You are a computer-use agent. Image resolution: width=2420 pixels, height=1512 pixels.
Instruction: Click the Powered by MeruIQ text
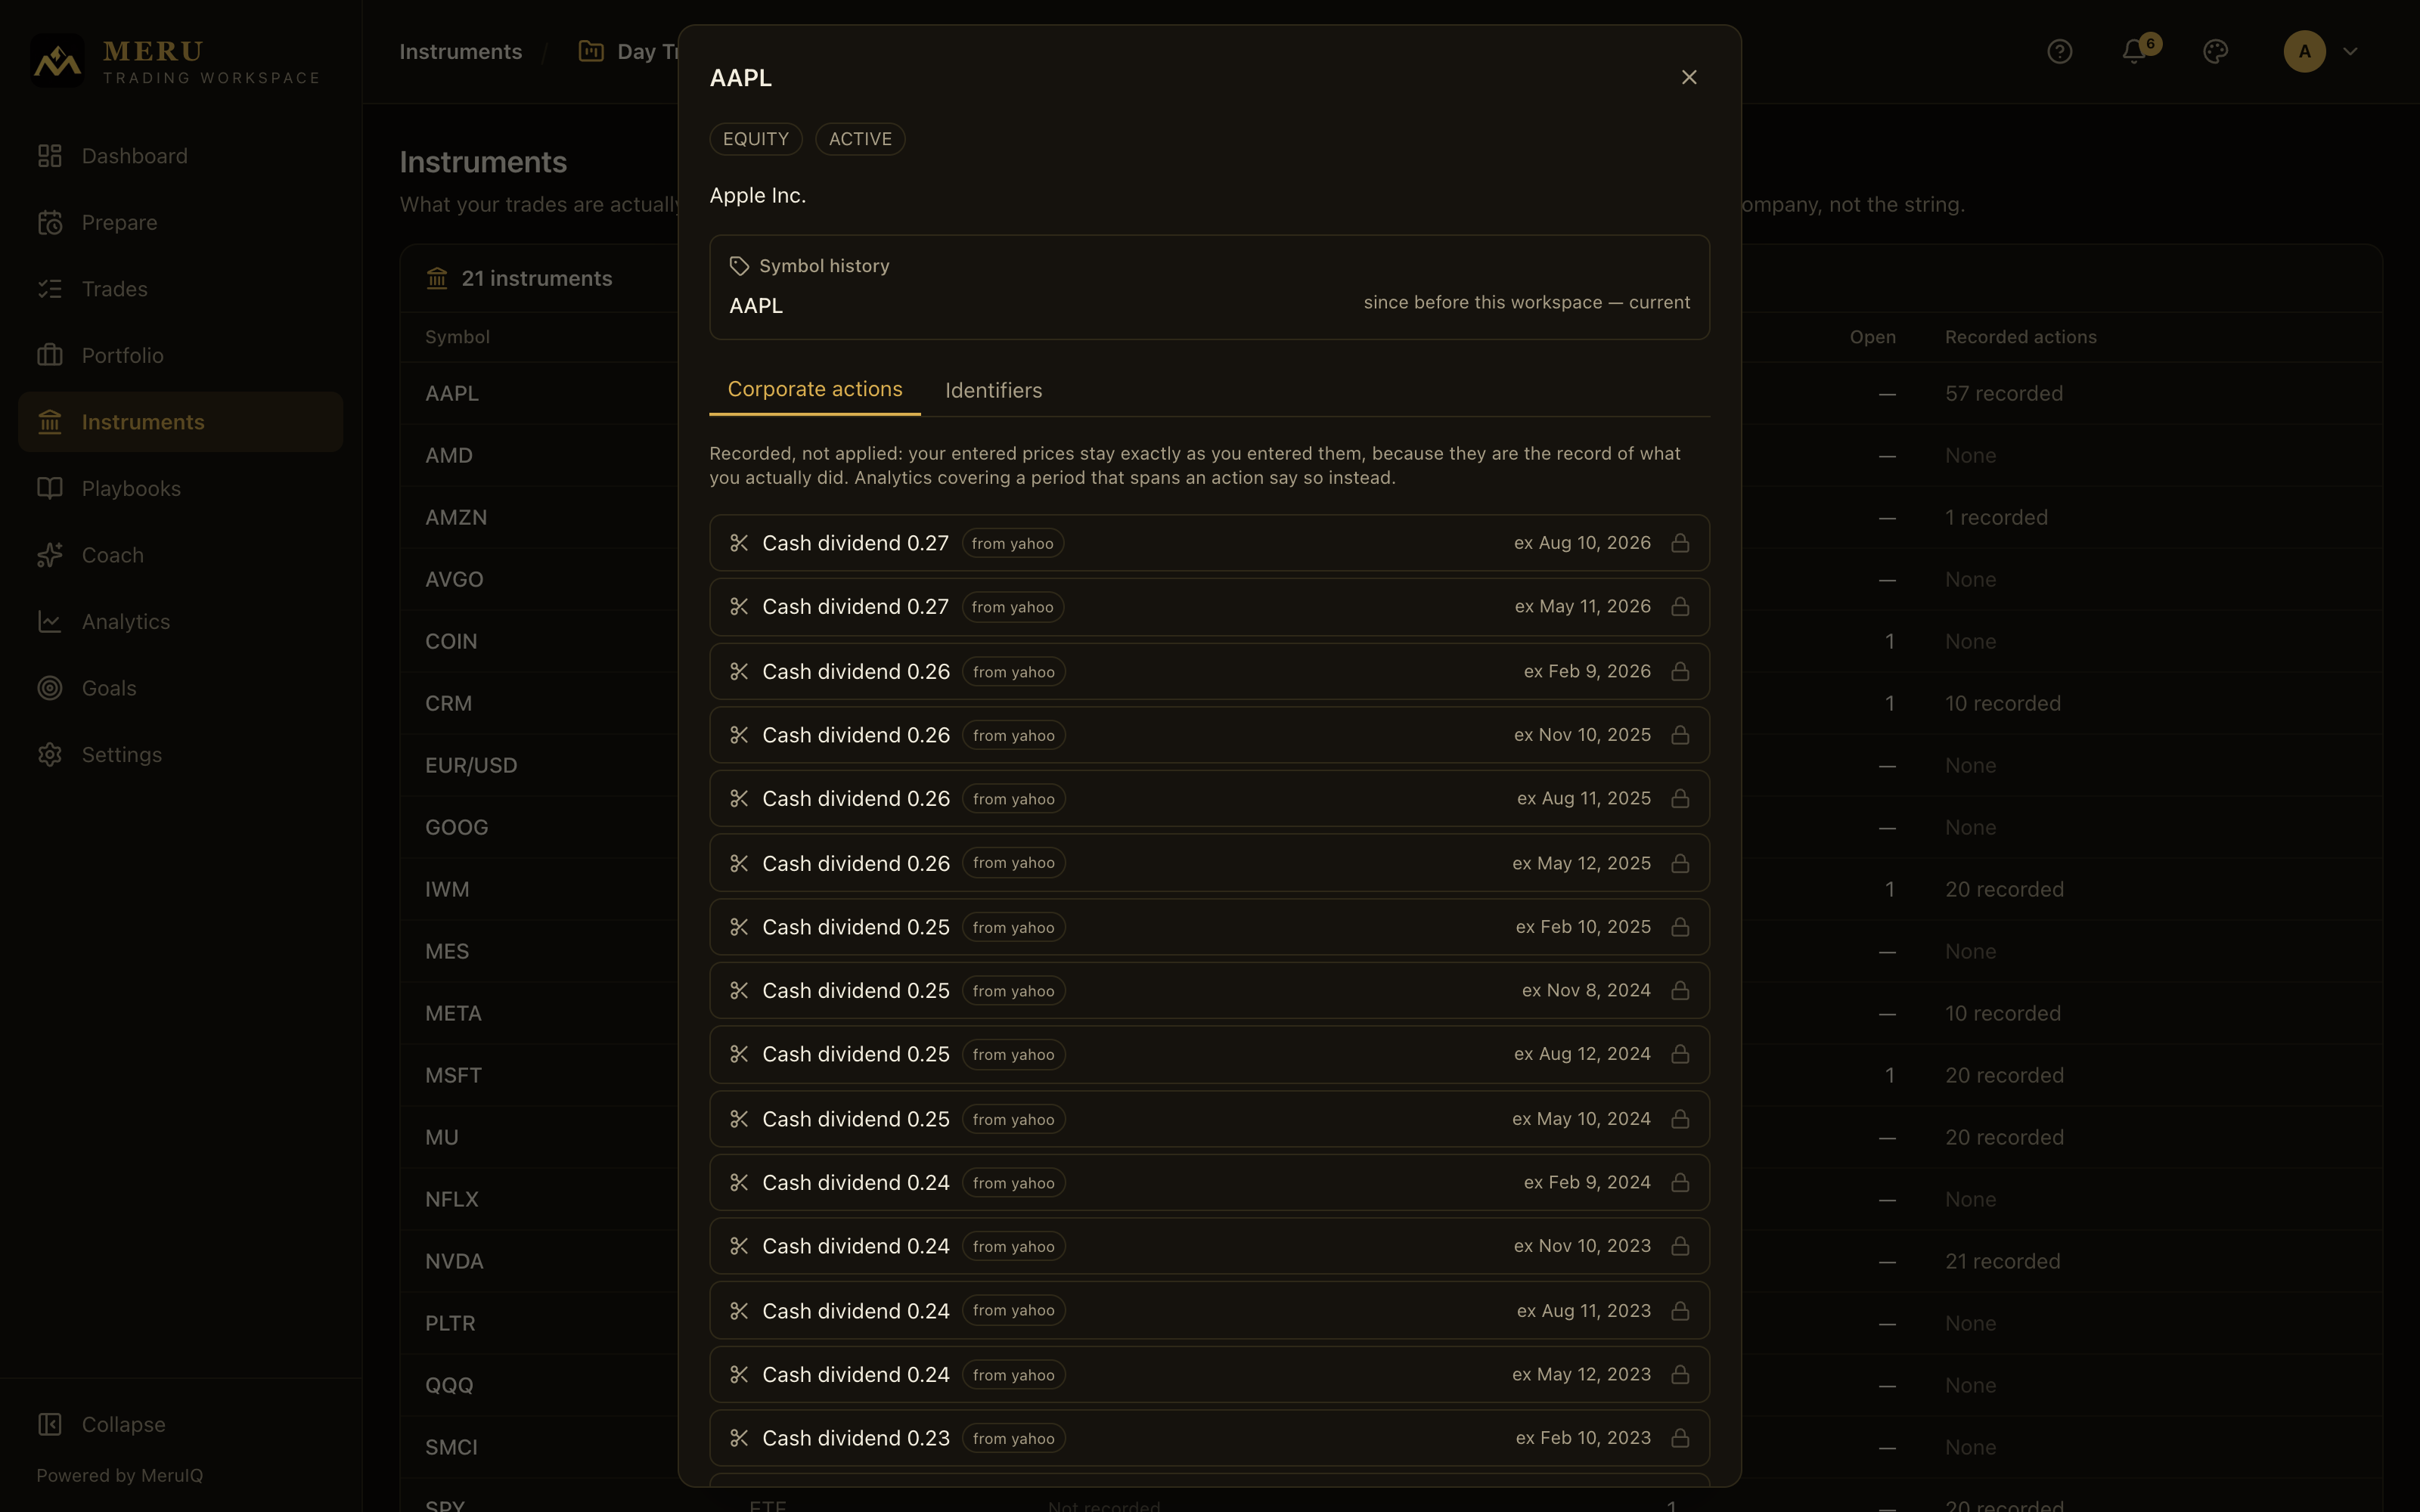(120, 1475)
